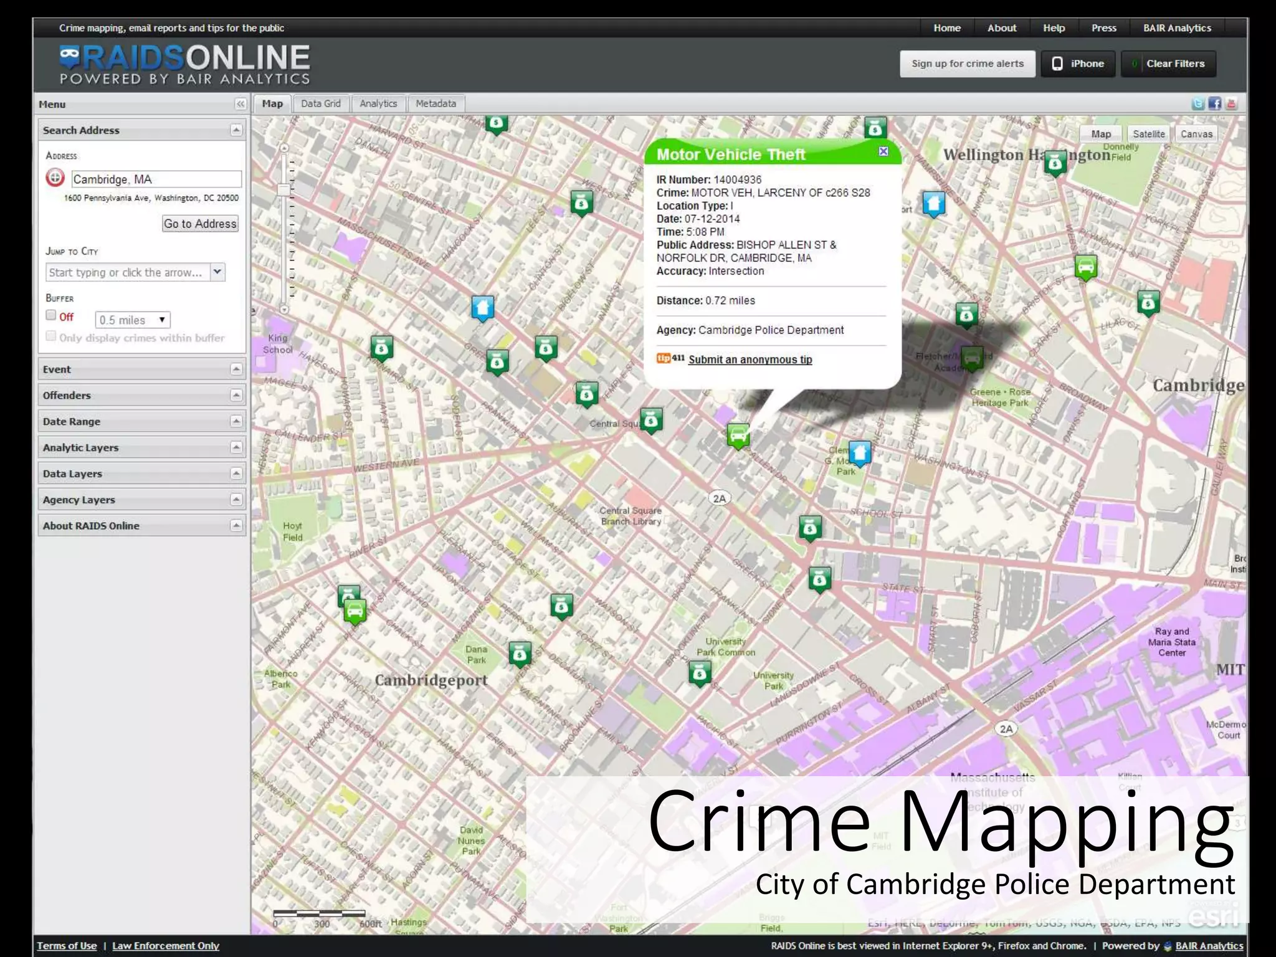The image size is (1276, 957).
Task: Click the burglary house marker near Hampshire St
Action: point(933,204)
